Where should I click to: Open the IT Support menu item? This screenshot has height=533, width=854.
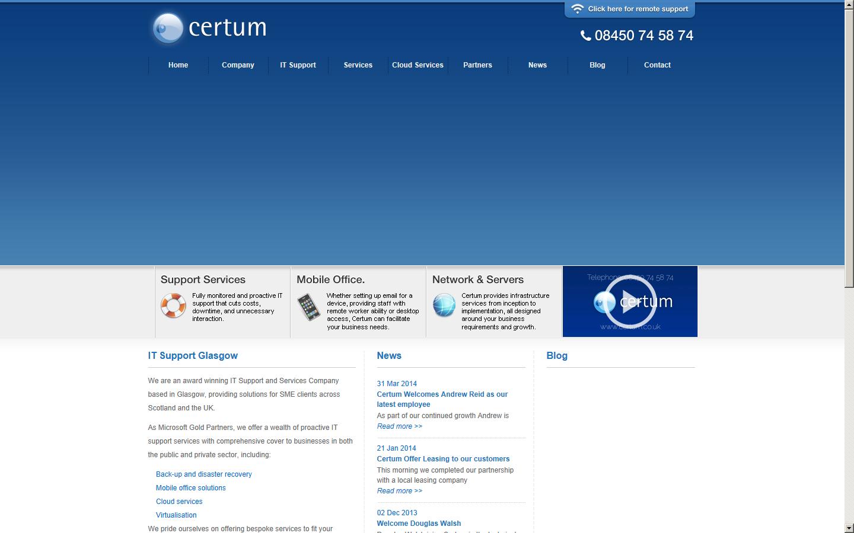coord(298,65)
